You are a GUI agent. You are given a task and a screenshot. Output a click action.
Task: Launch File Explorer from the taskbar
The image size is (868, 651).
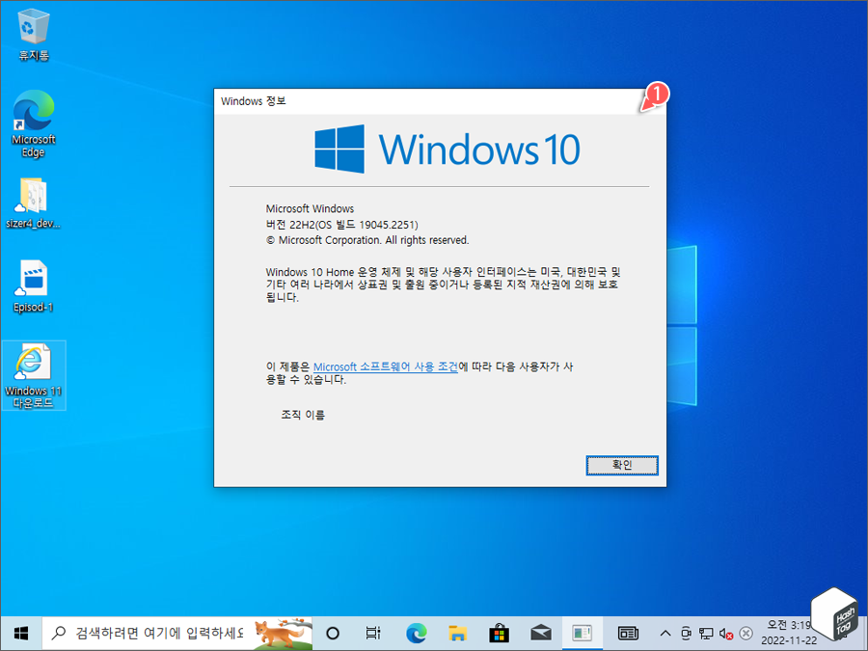pyautogui.click(x=457, y=634)
